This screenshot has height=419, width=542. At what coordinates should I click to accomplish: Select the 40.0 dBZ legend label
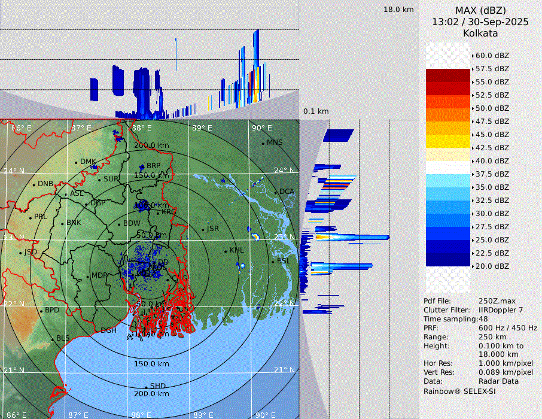492,161
